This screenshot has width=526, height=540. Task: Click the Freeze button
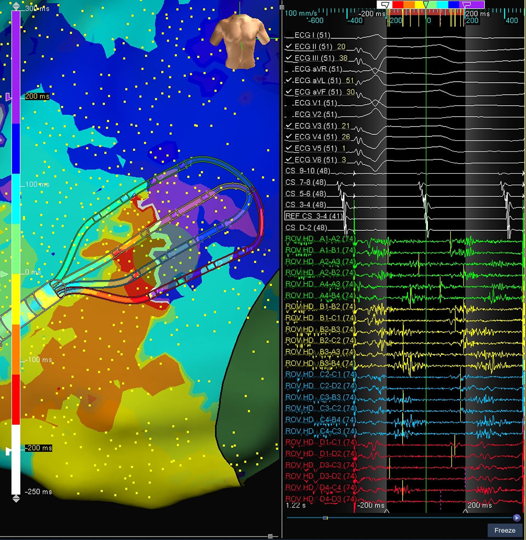[x=505, y=530]
